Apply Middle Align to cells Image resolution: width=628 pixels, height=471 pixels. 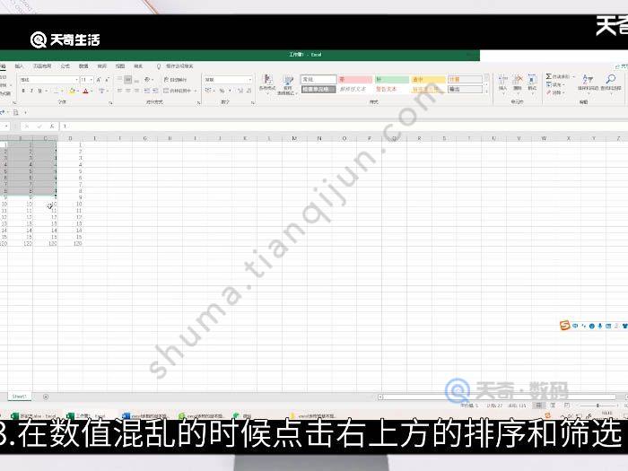coord(127,80)
